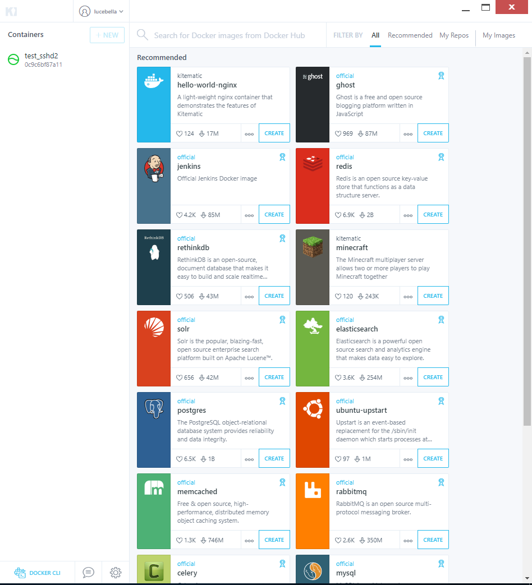This screenshot has height=585, width=532.
Task: Open the Docker CLI terminal
Action: [x=38, y=573]
